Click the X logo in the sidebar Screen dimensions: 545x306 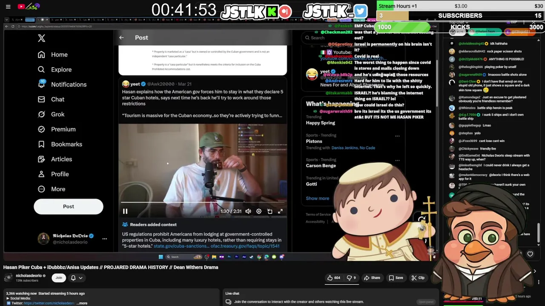41,38
